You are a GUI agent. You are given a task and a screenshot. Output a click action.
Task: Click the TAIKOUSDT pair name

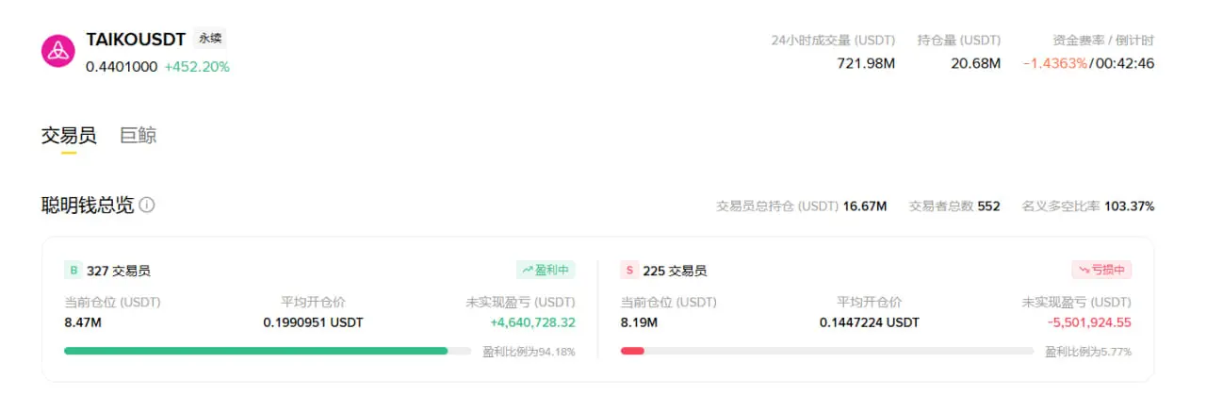tap(136, 40)
